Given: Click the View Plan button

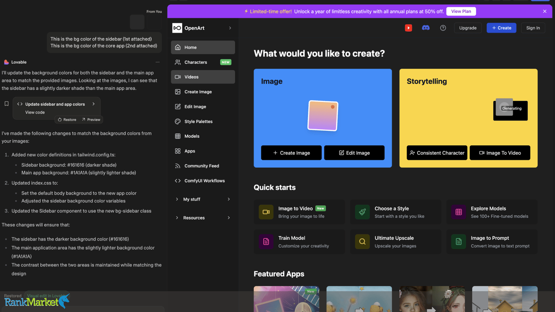Looking at the screenshot, I should pos(461,11).
